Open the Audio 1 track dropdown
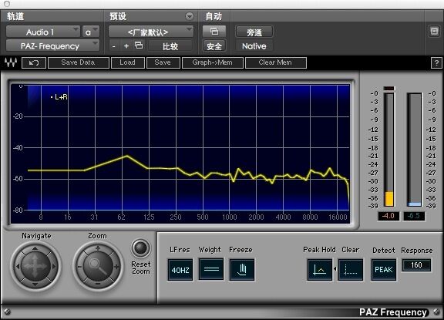Screen dimensions: 444x320 43,32
